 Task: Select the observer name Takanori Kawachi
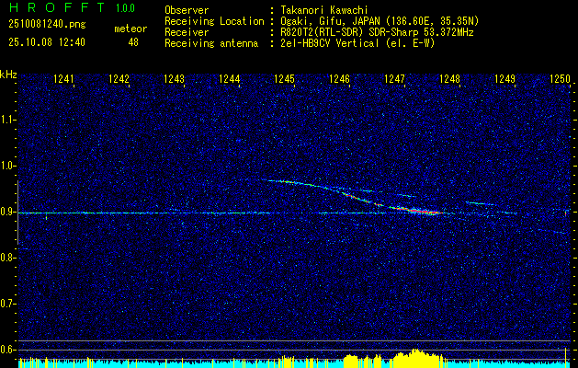[x=323, y=10]
